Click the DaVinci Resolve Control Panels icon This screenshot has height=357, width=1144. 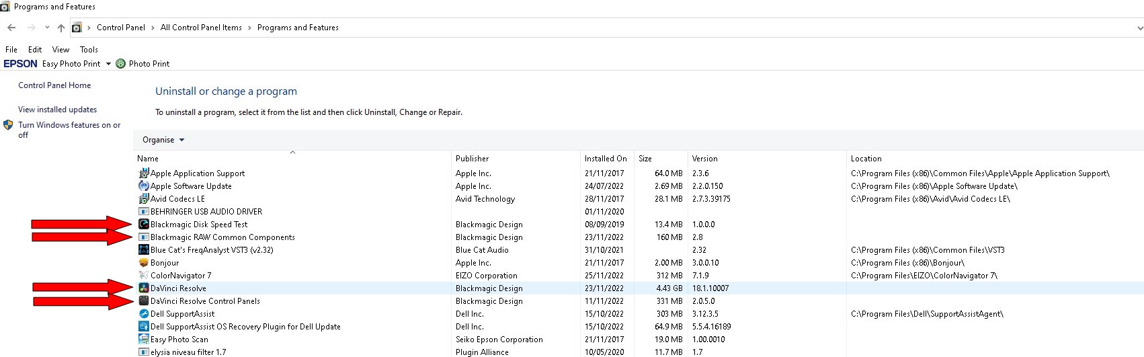(143, 301)
